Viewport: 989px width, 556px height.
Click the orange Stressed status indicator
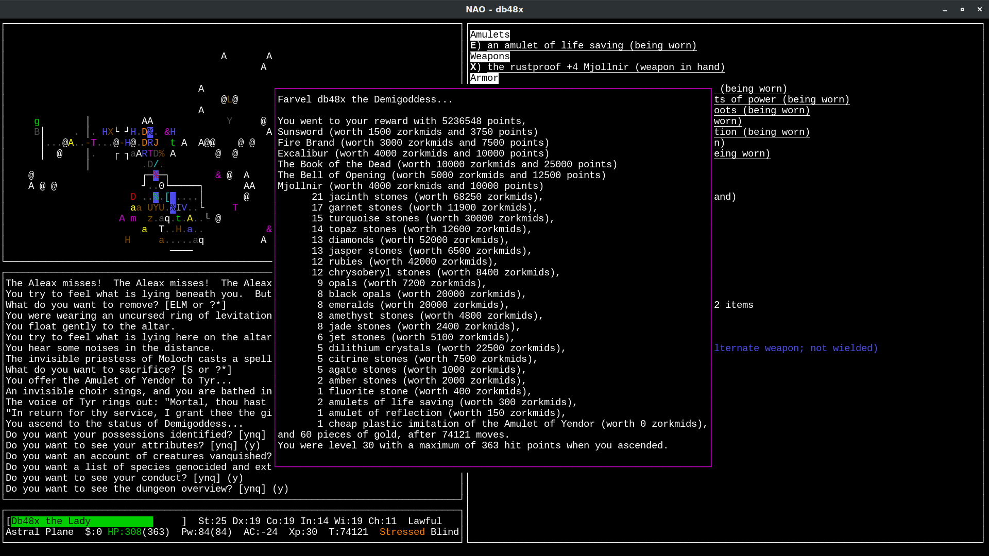402,532
